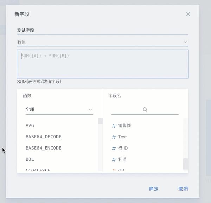Viewport: 211px width, 203px height.
Task: Click the chevron arrow of the 数值 selector
Action: [185, 42]
